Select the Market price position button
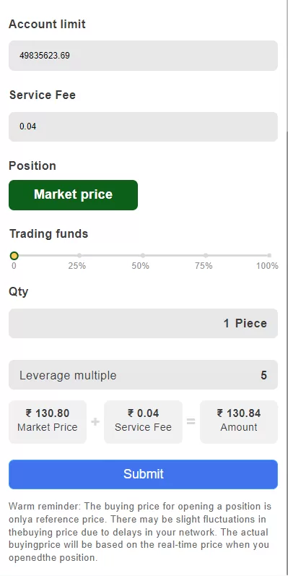 (74, 195)
